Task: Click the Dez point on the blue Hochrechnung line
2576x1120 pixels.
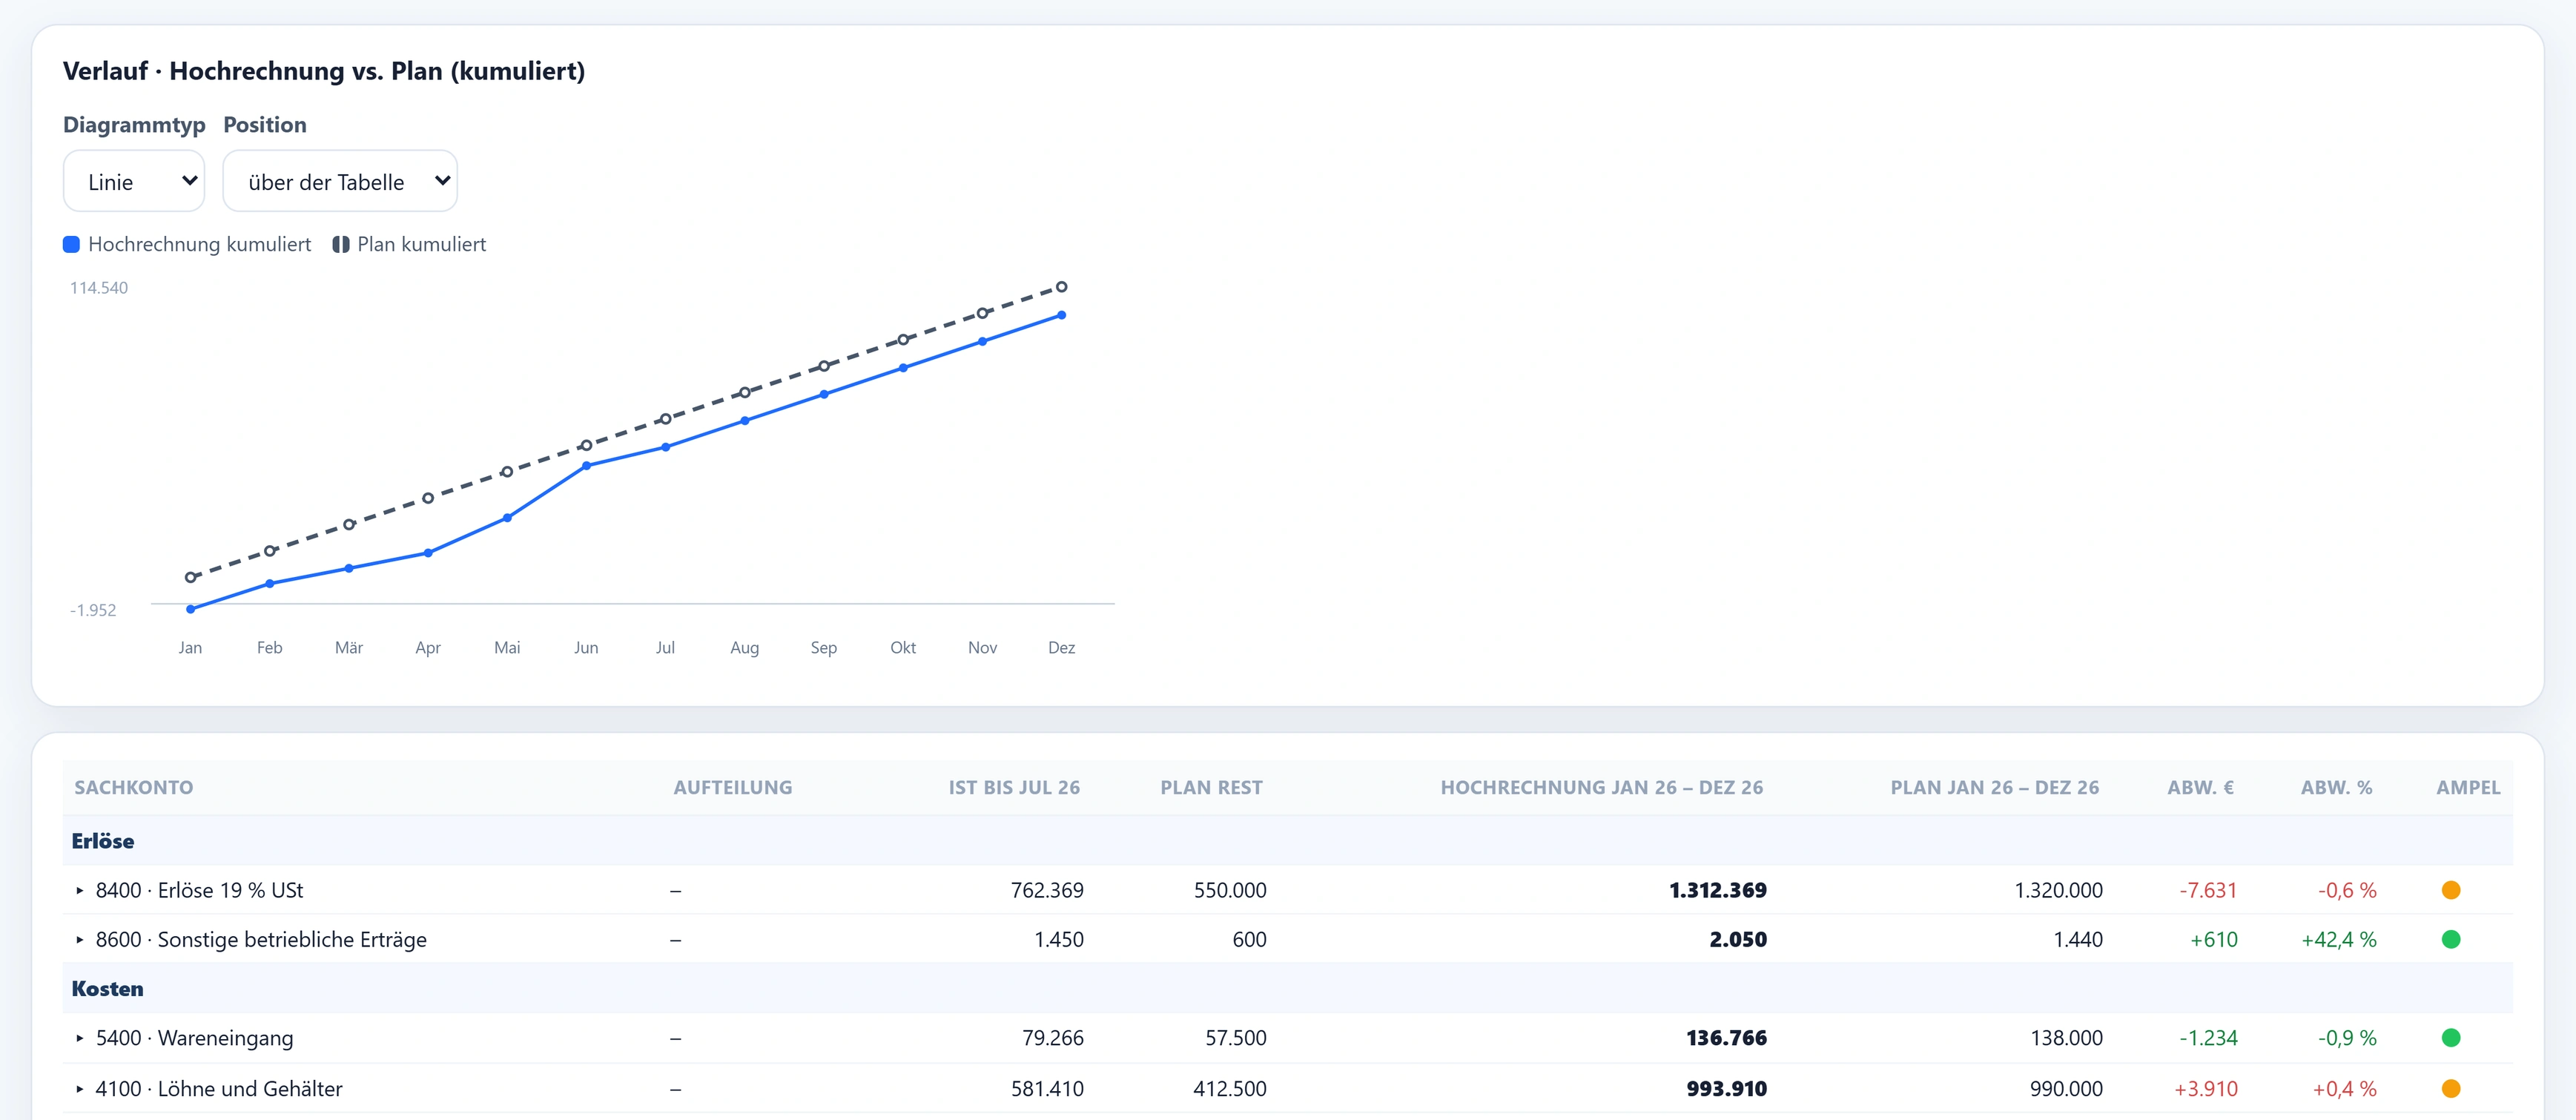Action: [1062, 315]
